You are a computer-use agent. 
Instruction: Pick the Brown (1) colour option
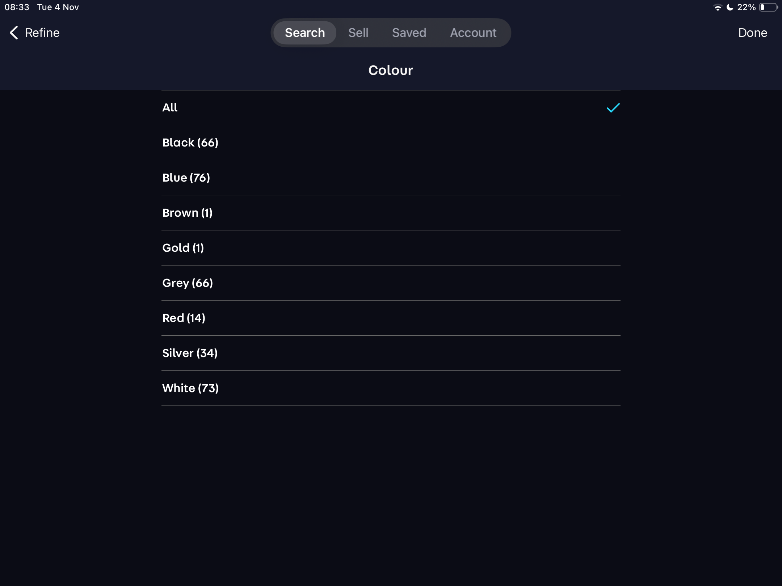188,213
